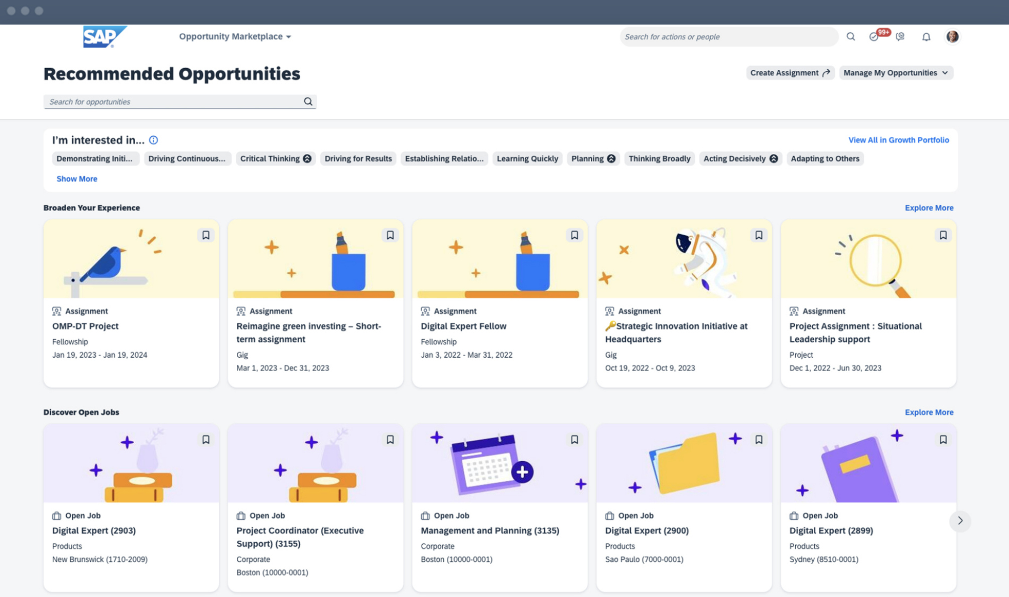Image resolution: width=1009 pixels, height=597 pixels.
Task: Click the info icon beside I'm interested in
Action: [154, 140]
